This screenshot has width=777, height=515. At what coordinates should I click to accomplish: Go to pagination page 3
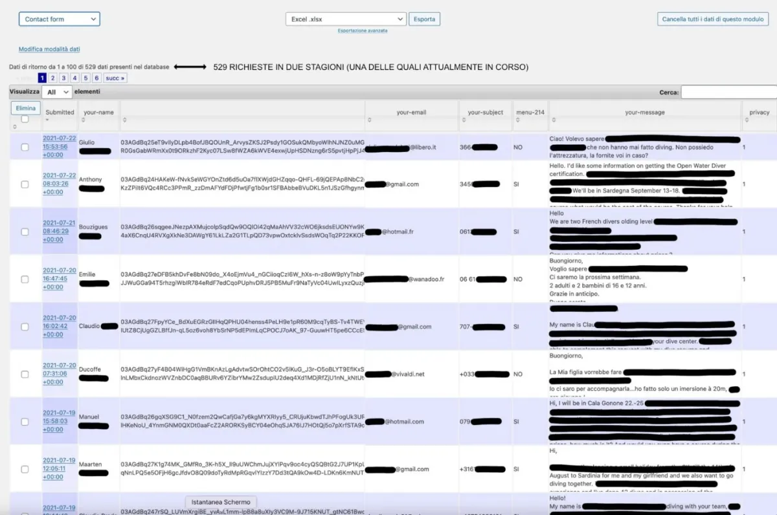[x=64, y=78]
